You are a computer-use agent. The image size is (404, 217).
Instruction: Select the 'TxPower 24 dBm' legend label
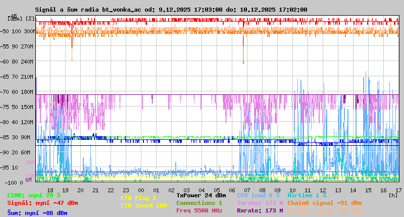point(201,195)
